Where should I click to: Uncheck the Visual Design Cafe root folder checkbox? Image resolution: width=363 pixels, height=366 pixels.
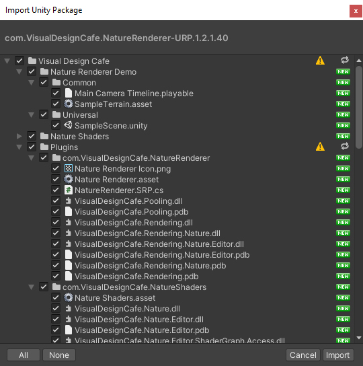tap(19, 61)
